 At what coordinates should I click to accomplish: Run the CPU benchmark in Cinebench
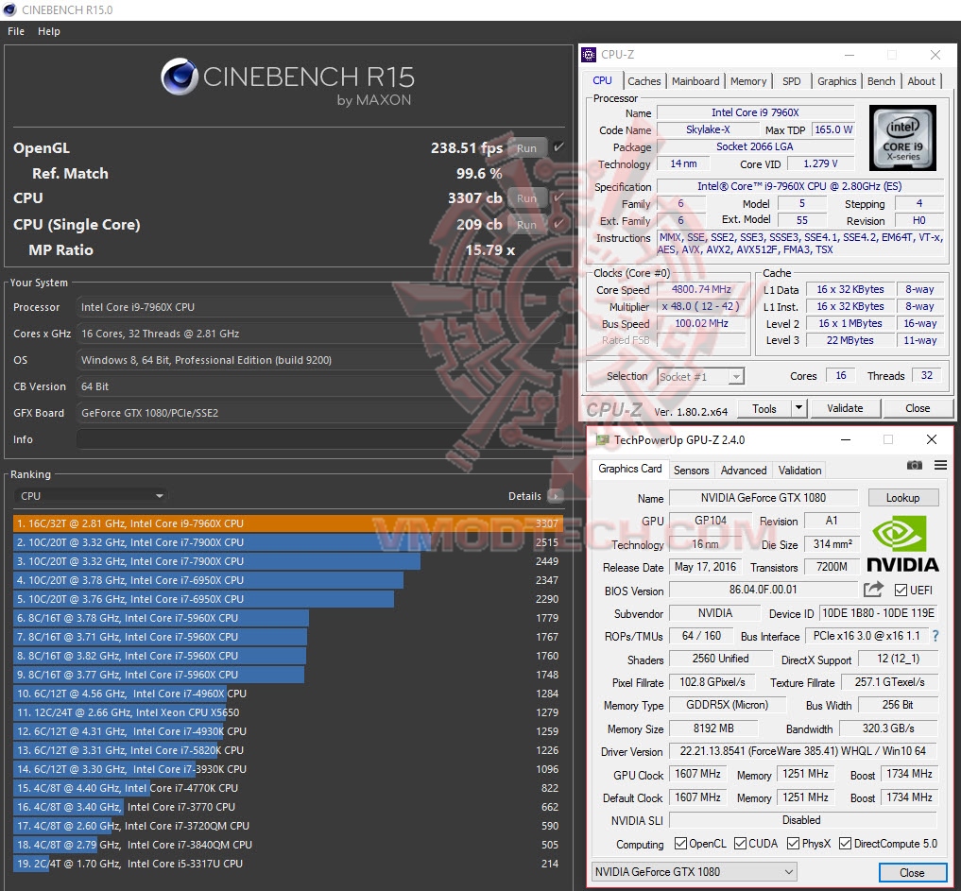526,198
